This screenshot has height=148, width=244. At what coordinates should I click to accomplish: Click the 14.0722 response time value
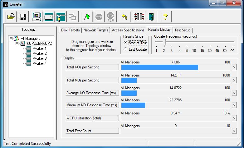coord(175,88)
